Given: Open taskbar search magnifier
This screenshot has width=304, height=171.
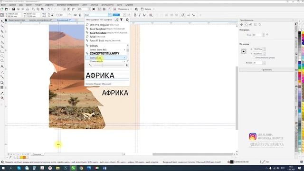Looking at the screenshot, I should [x=11, y=168].
